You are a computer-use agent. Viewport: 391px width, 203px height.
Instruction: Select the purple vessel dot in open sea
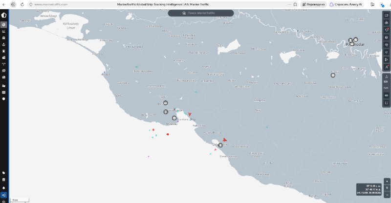pyautogui.click(x=149, y=157)
